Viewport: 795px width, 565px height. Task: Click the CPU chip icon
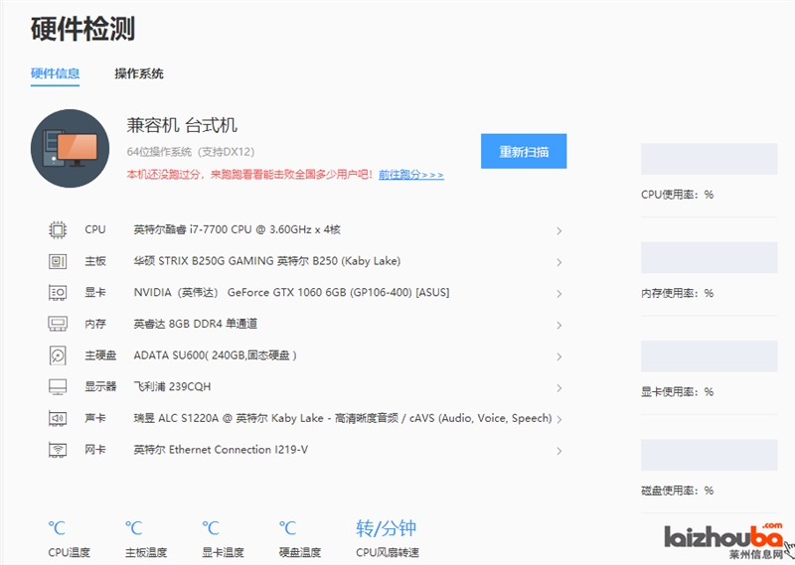tap(58, 229)
